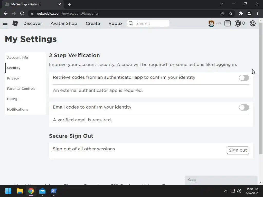Open the Chrome extensions puzzle icon
263x197 pixels.
pos(241,13)
